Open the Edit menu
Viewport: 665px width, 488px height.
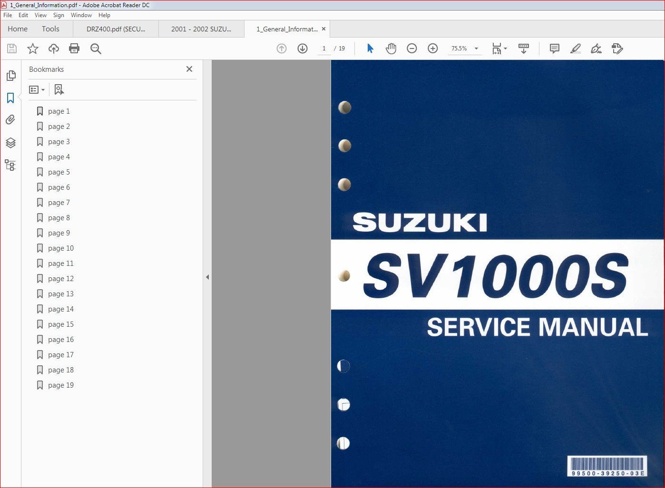click(x=23, y=15)
